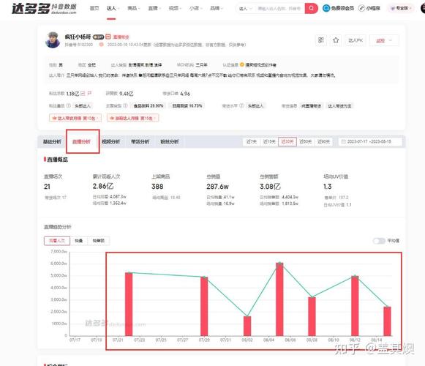Click the 08/14 last red chart bar
Viewport: 425px width, 366px height.
pos(387,321)
